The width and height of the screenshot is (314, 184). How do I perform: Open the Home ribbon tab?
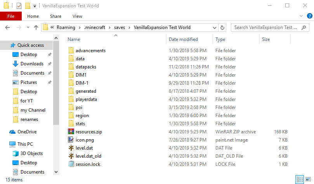[33, 16]
